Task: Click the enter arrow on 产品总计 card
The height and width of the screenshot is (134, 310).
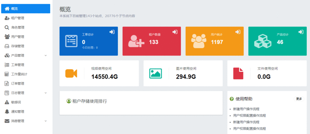Action: point(301,32)
